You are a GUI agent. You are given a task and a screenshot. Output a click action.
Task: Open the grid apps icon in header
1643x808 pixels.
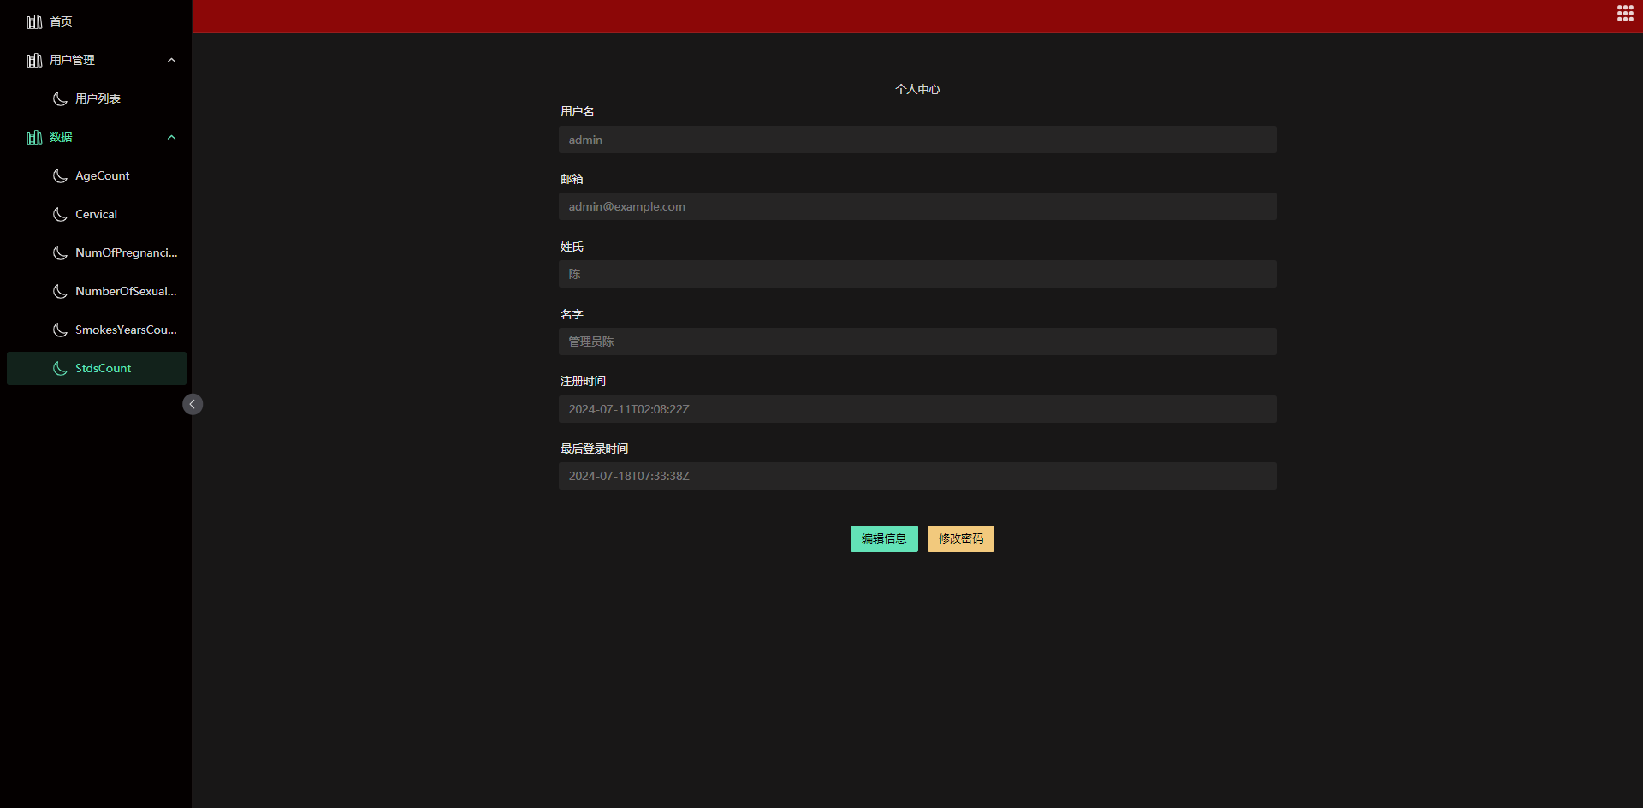tap(1625, 14)
